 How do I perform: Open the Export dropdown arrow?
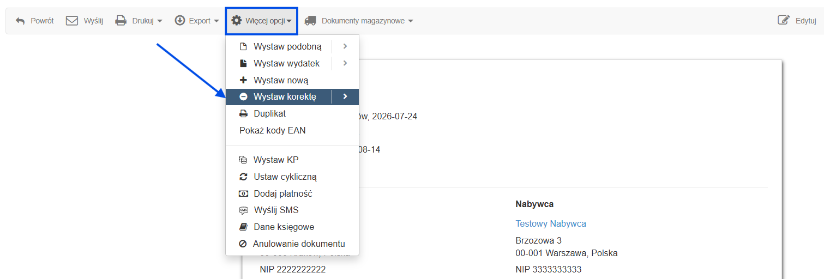pyautogui.click(x=216, y=21)
